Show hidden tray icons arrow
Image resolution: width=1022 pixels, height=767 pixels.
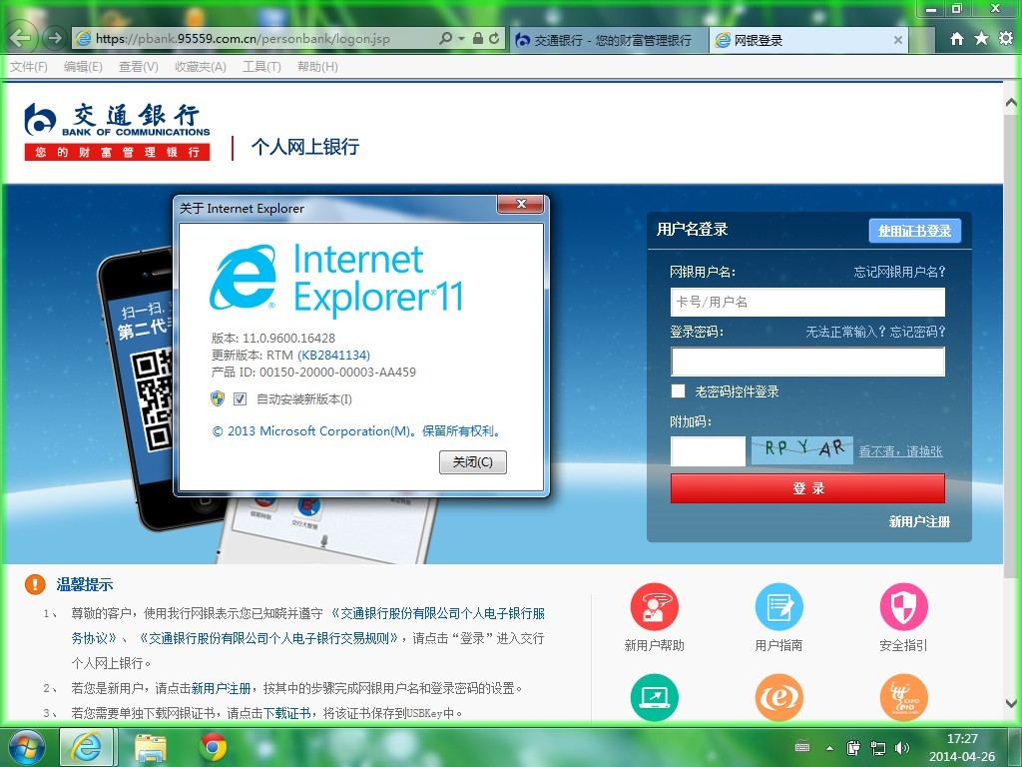click(x=829, y=748)
